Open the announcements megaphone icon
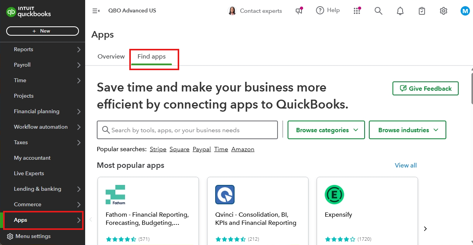 point(299,11)
